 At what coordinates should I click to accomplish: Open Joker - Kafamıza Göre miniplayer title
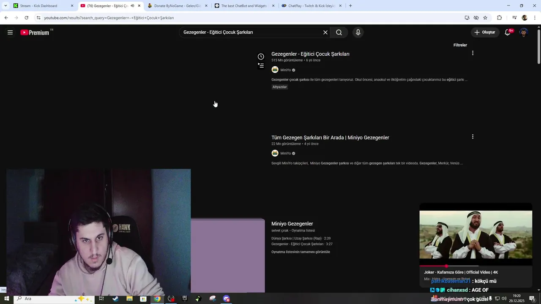[461, 272]
